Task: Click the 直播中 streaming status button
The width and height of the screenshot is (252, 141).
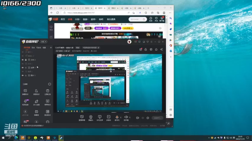Action: (x=157, y=118)
